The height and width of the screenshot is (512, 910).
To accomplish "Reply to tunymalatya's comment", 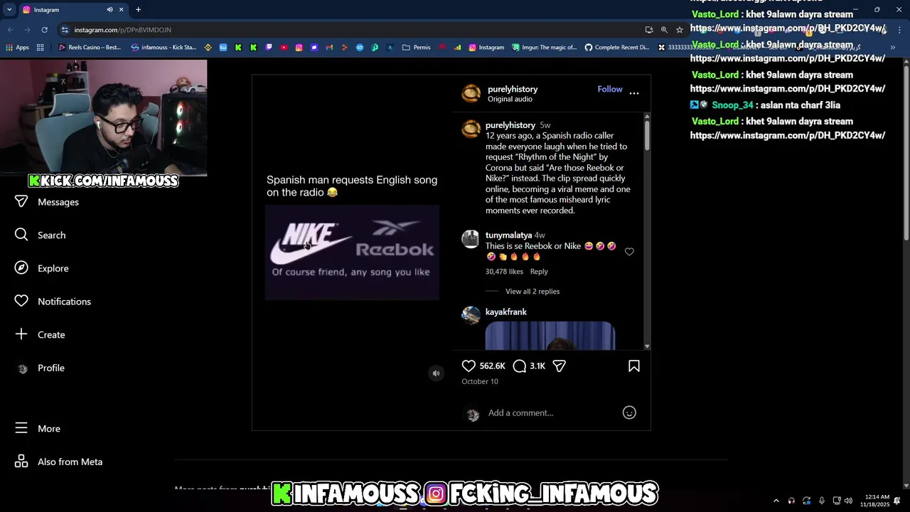I will (539, 272).
